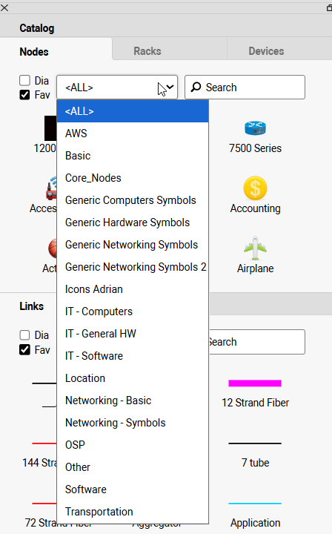The height and width of the screenshot is (534, 332).
Task: Choose <ALL> highlighted option in list
Action: click(x=133, y=111)
